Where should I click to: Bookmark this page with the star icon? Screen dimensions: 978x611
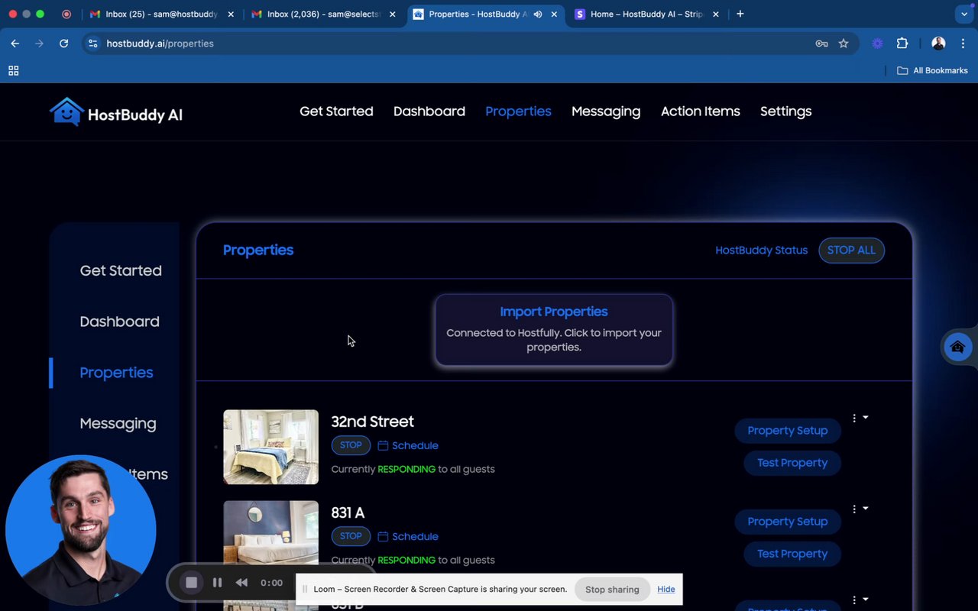pyautogui.click(x=844, y=44)
